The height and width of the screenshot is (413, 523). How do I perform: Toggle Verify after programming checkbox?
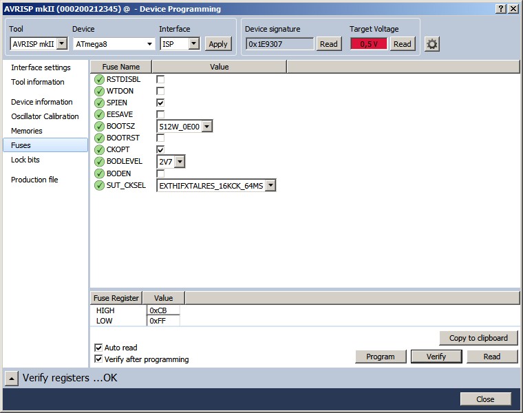(x=98, y=359)
